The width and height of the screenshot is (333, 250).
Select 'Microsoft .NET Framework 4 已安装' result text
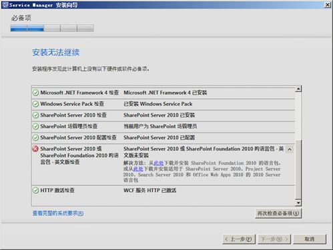click(x=165, y=93)
